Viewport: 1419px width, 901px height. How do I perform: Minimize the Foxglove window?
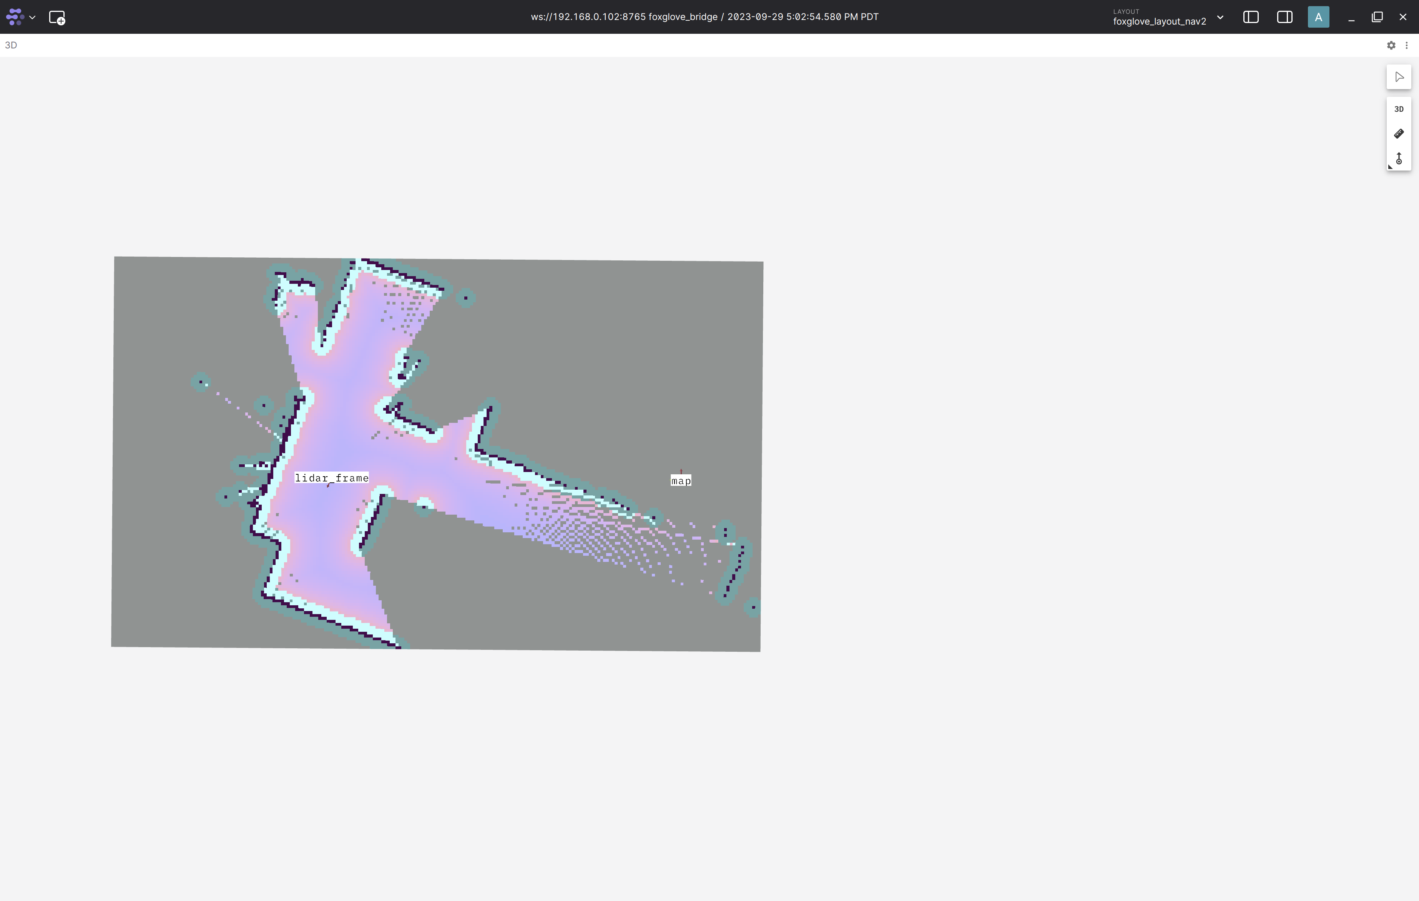coord(1351,18)
